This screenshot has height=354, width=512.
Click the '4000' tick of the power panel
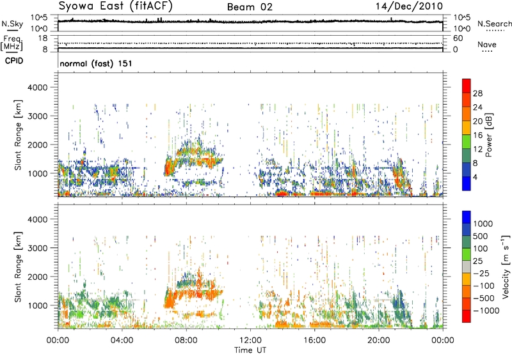[37, 88]
